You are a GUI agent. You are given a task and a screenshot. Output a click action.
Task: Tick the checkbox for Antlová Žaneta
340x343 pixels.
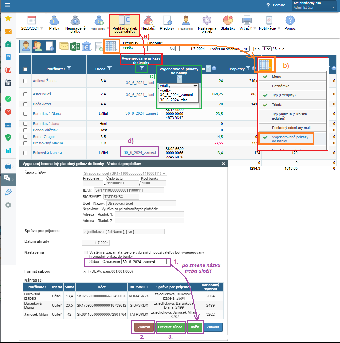click(x=26, y=81)
